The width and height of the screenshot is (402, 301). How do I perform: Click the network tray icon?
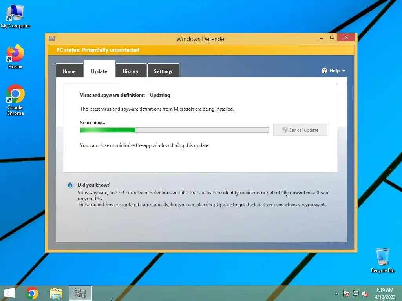pyautogui.click(x=356, y=294)
